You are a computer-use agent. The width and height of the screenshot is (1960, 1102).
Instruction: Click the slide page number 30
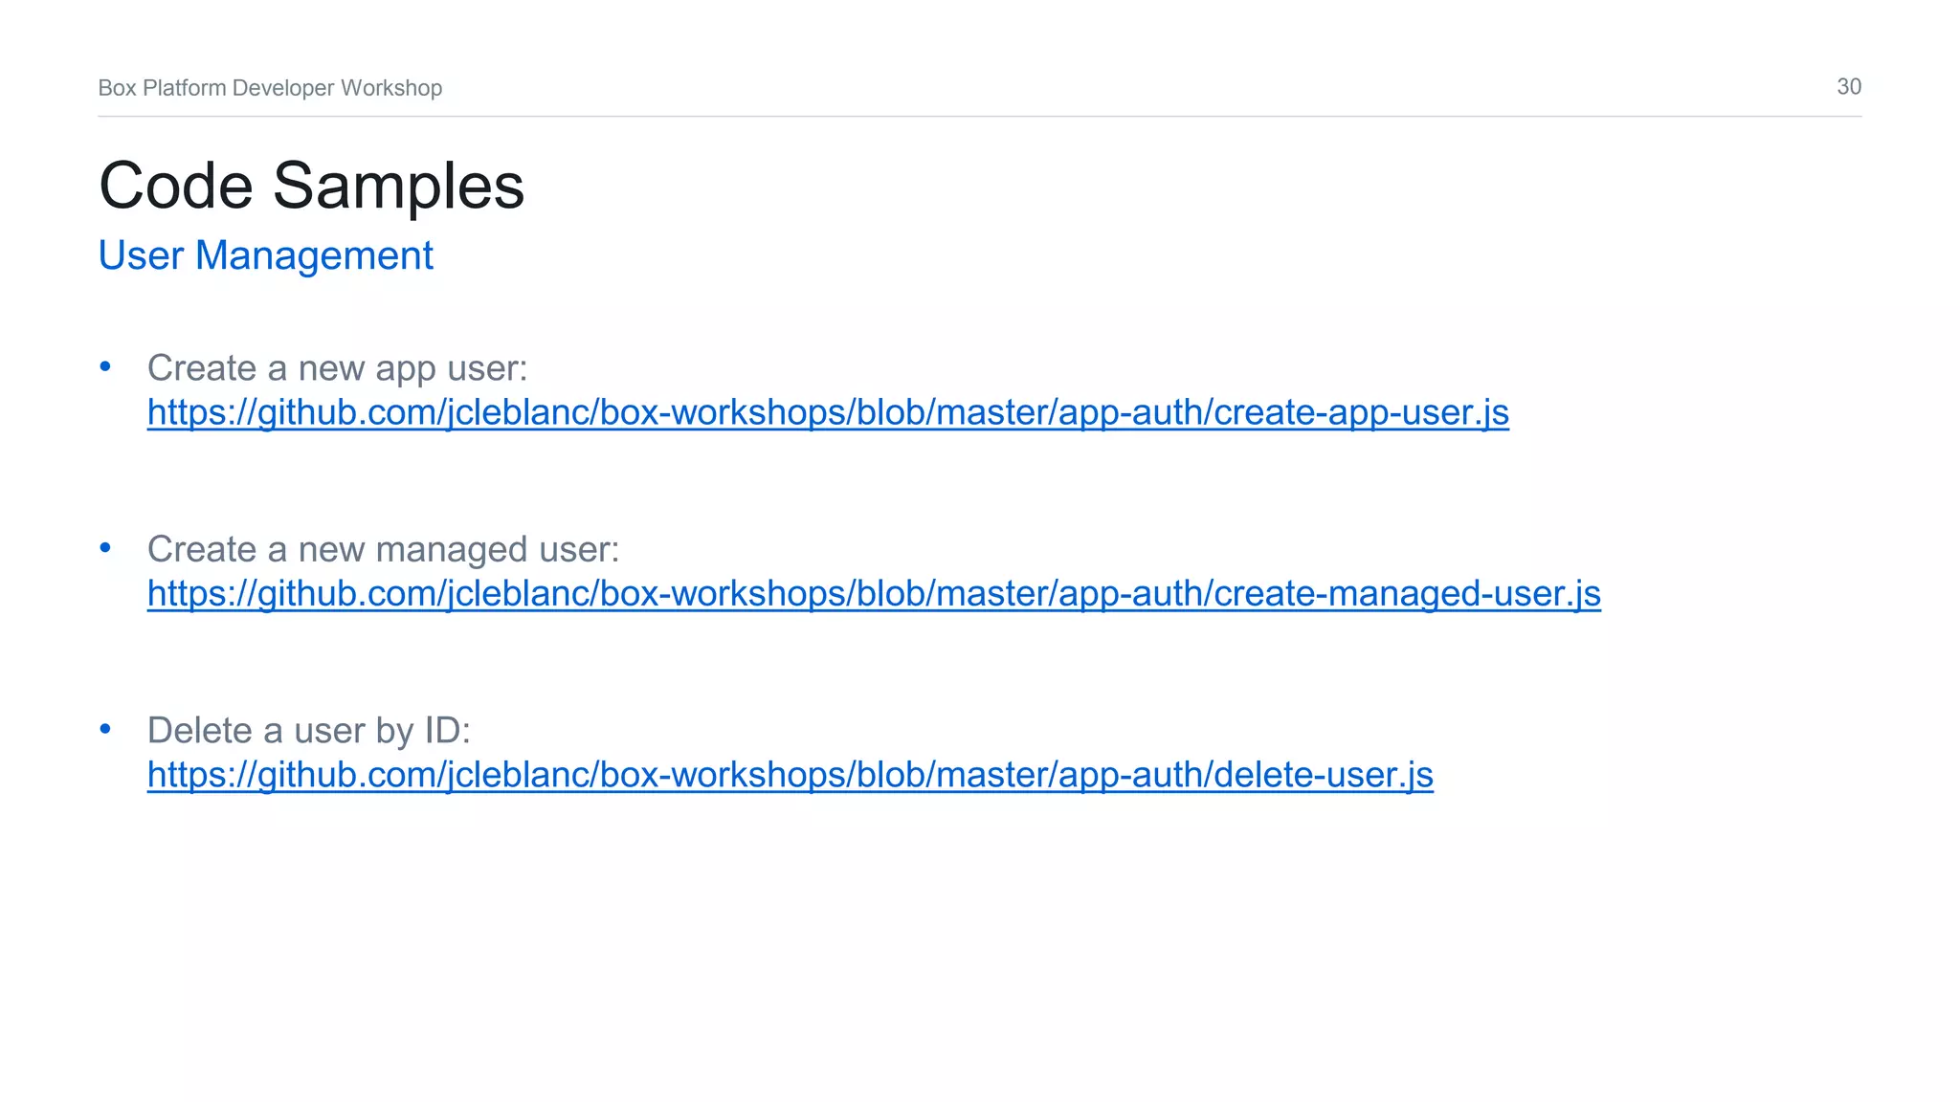(x=1848, y=87)
